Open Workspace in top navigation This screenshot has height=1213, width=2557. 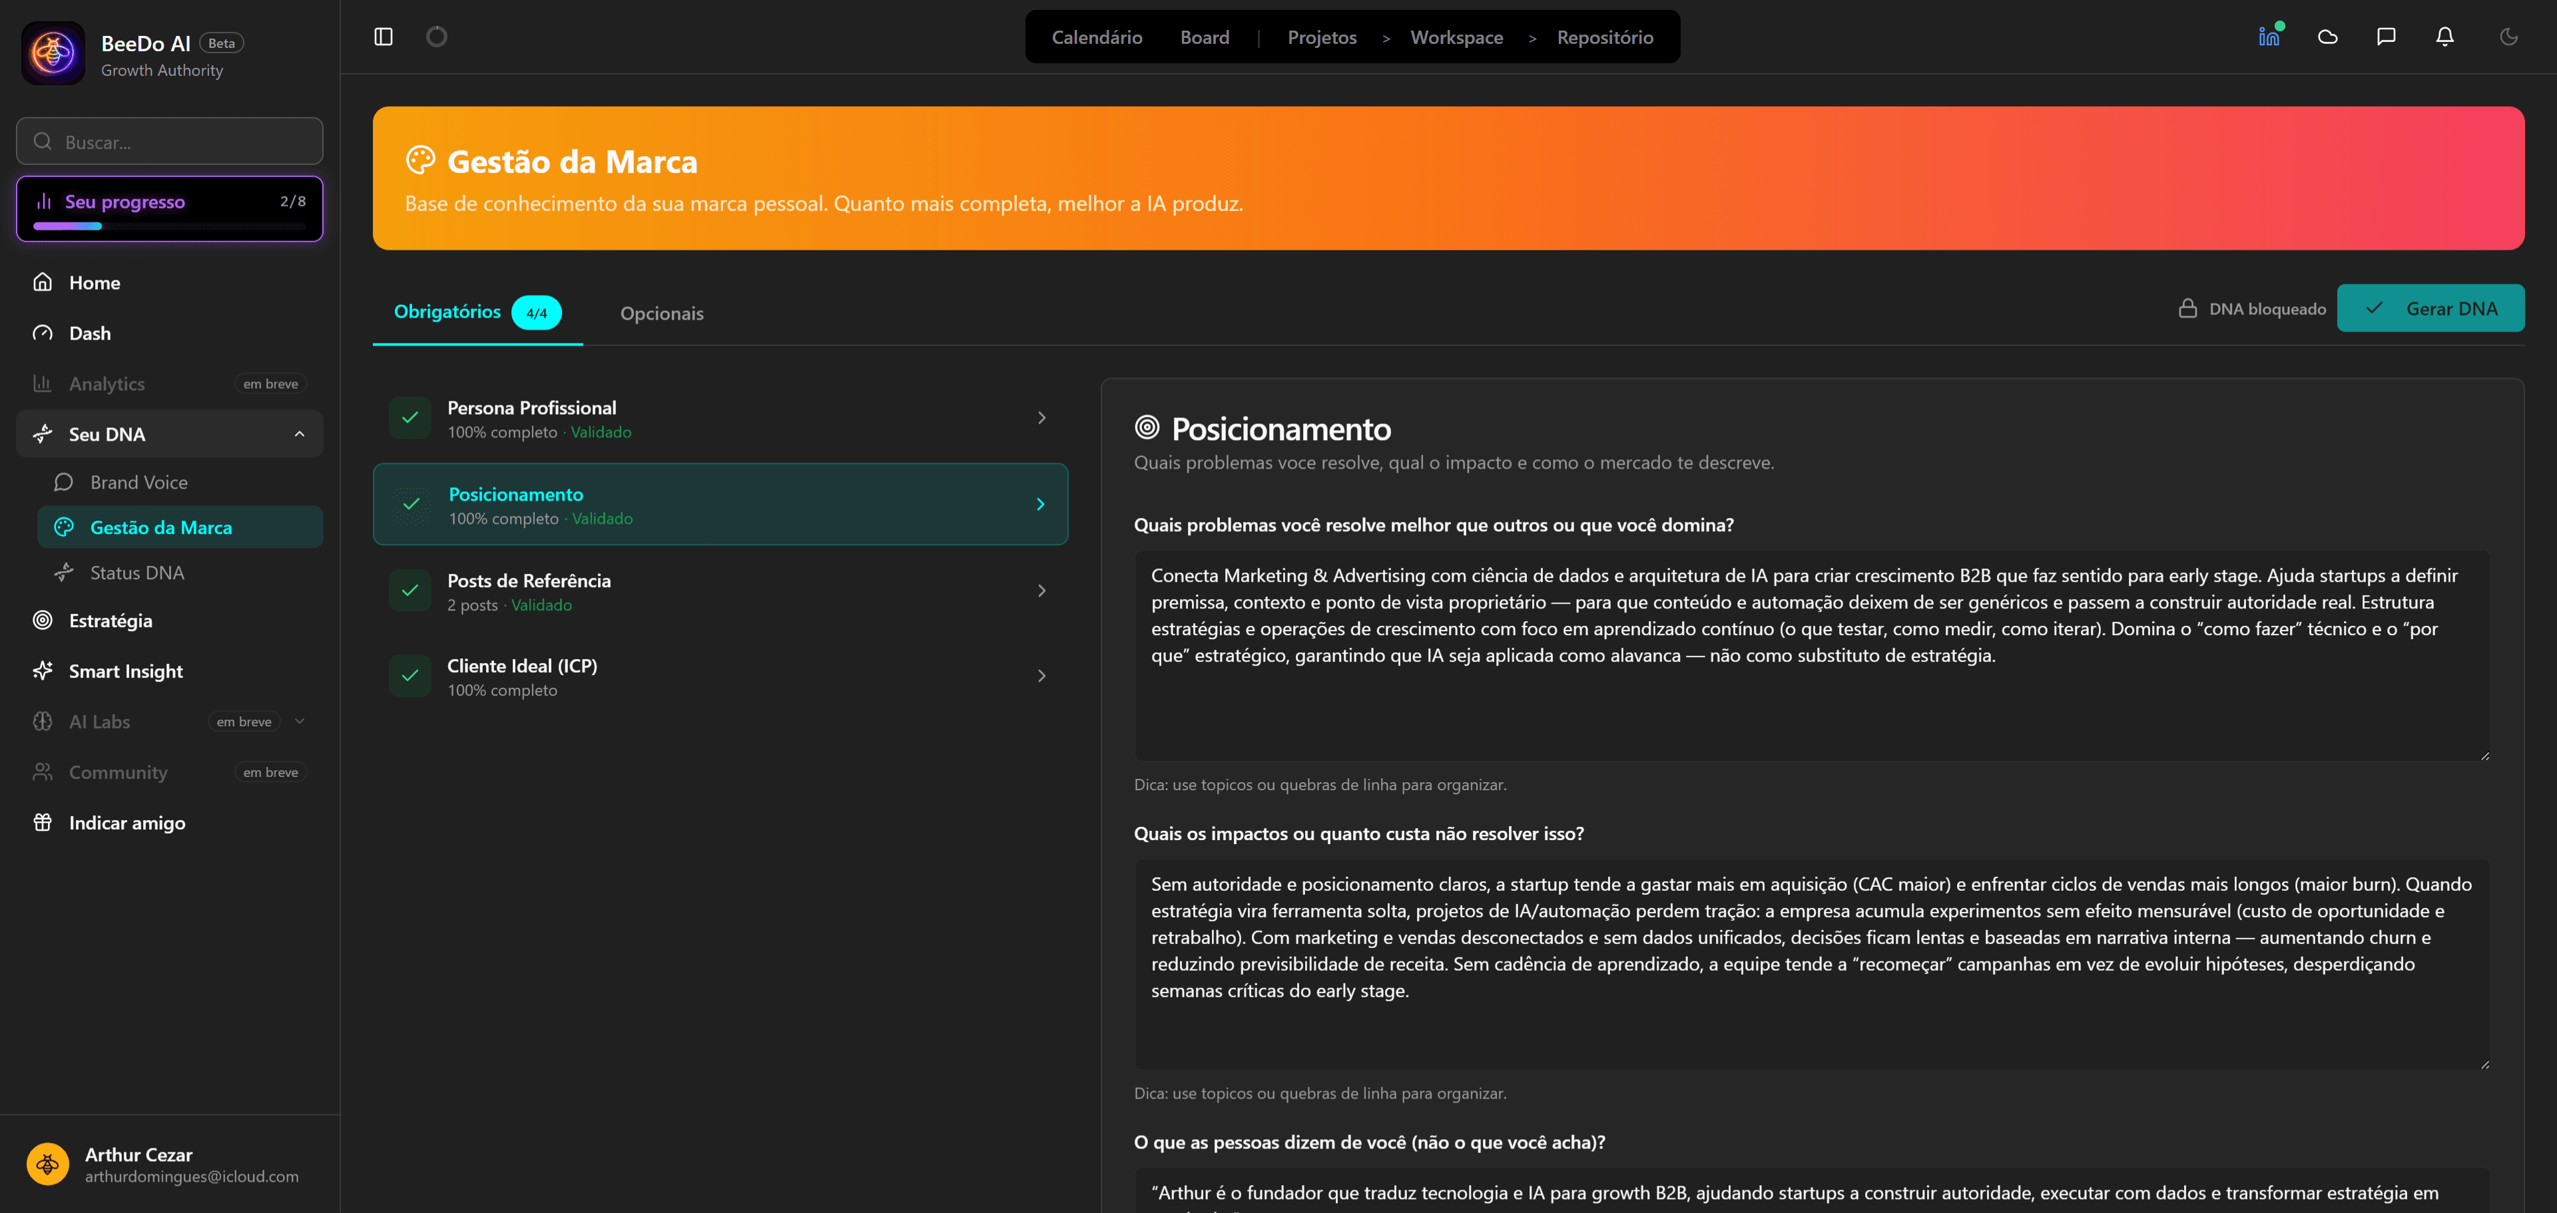1456,37
